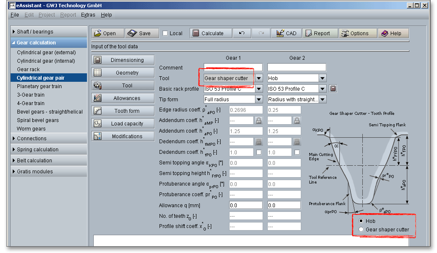The height and width of the screenshot is (253, 437).
Task: Click Gear 1 Allowance q input field
Action: (246, 206)
